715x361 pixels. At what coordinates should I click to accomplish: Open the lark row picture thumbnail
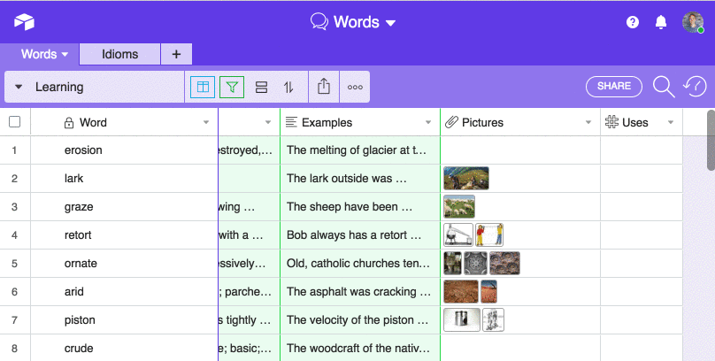(x=466, y=179)
